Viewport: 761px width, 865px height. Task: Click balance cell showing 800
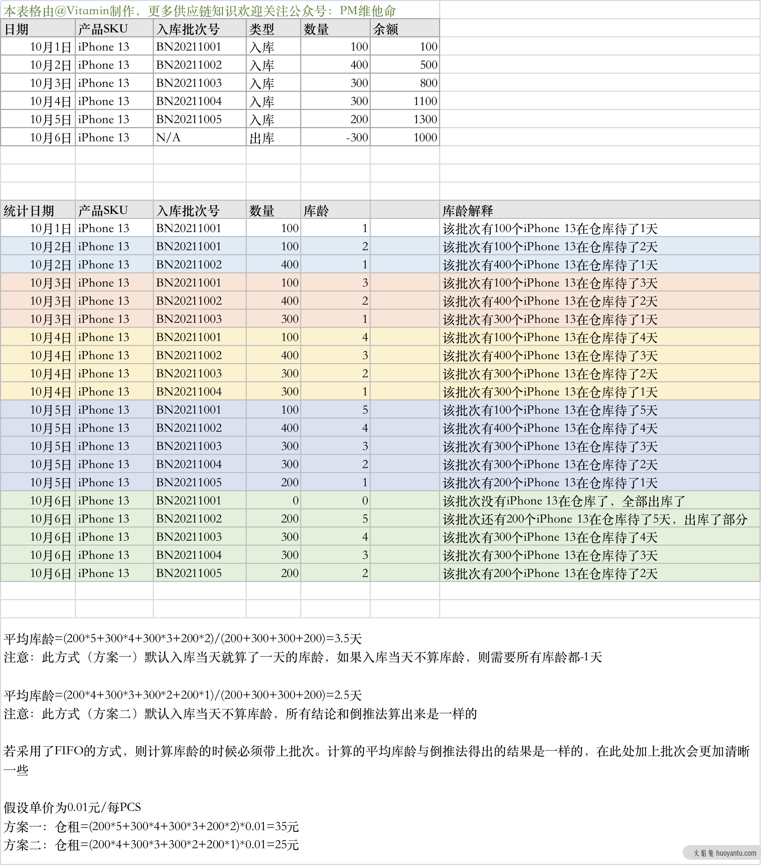pyautogui.click(x=405, y=83)
